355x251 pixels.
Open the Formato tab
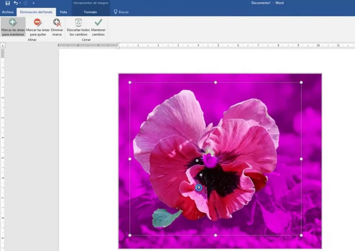click(x=90, y=12)
